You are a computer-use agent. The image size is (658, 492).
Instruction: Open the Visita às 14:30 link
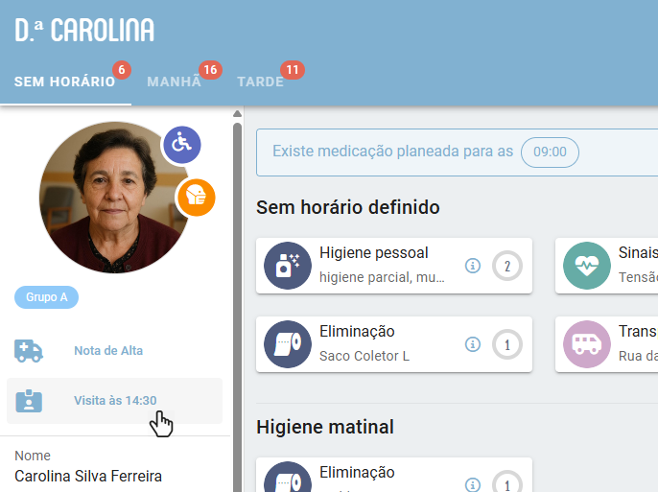tap(115, 401)
